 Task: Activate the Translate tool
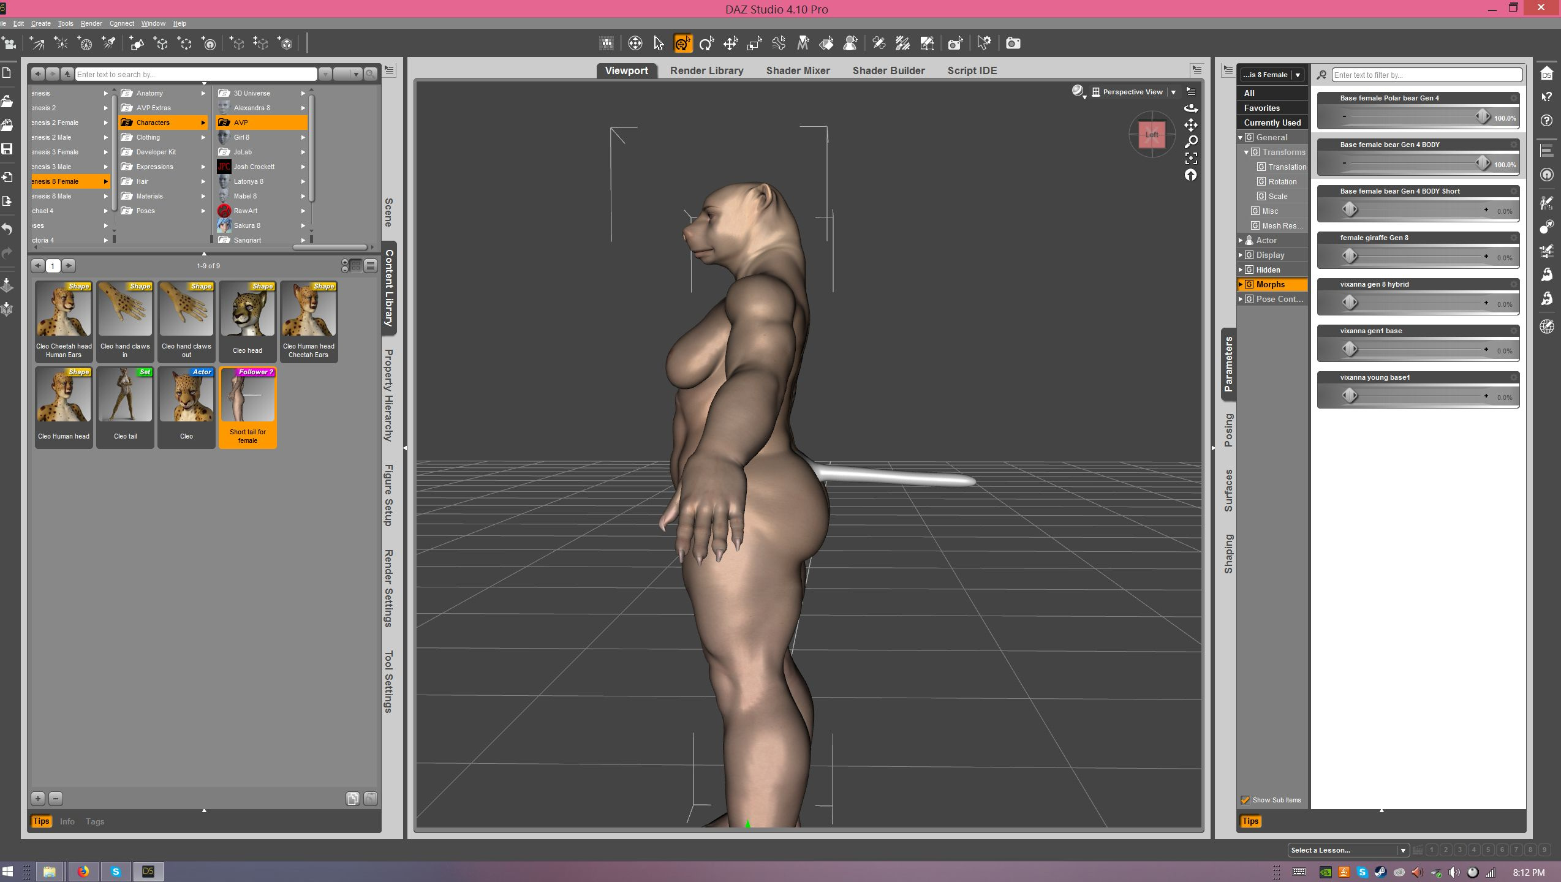[730, 43]
